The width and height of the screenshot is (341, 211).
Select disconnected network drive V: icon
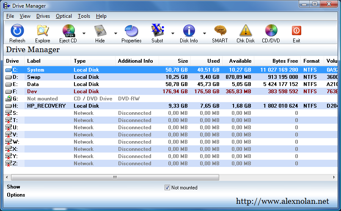pos(8,135)
